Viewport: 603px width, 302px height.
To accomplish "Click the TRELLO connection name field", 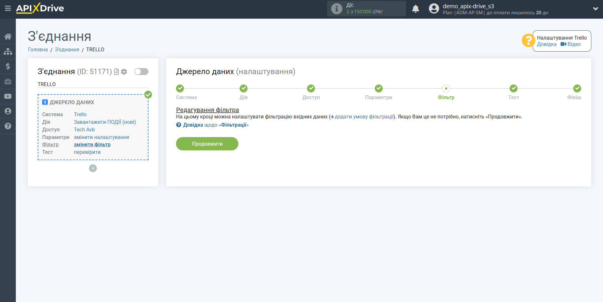I will tap(93, 84).
